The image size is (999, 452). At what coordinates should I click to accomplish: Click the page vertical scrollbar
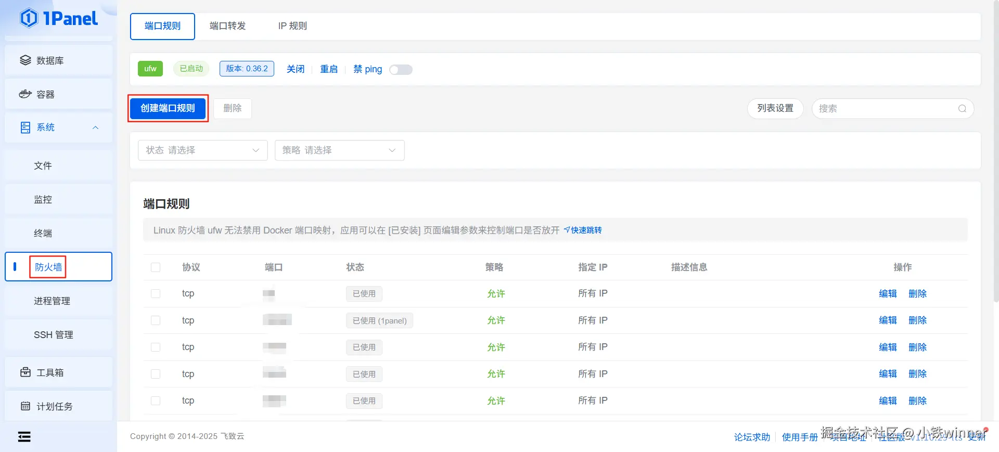996,151
